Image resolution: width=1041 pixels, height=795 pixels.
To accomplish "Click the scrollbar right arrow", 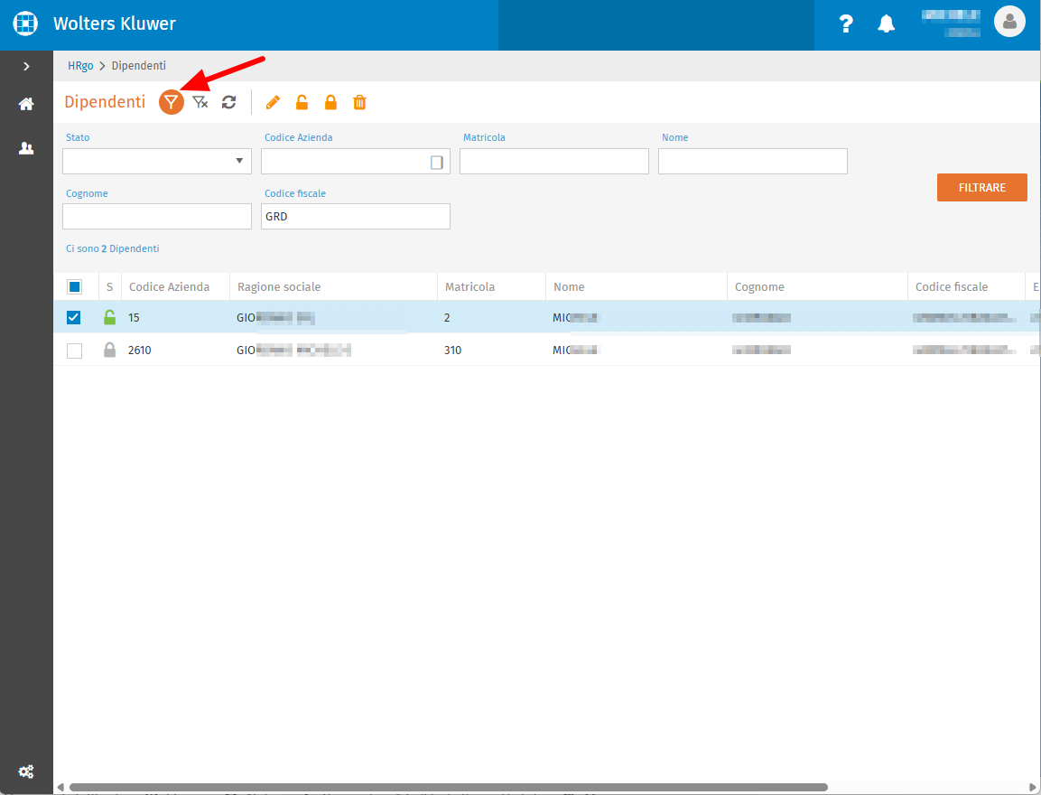I will pyautogui.click(x=1034, y=787).
